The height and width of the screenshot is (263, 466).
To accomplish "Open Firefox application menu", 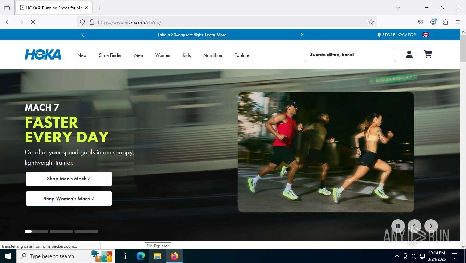I will (458, 22).
